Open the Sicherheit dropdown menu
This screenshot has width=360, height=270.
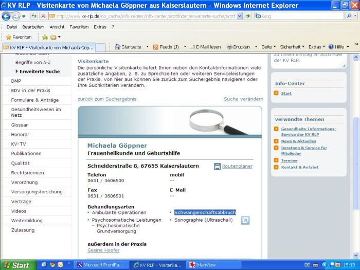point(292,47)
